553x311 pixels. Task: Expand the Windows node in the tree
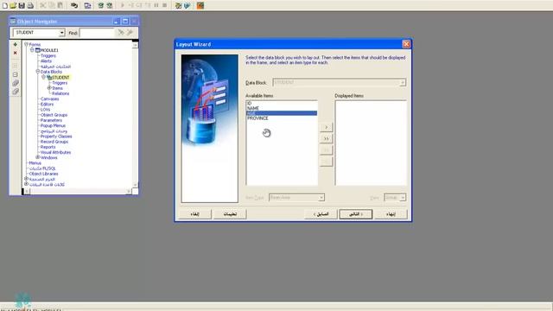click(38, 157)
